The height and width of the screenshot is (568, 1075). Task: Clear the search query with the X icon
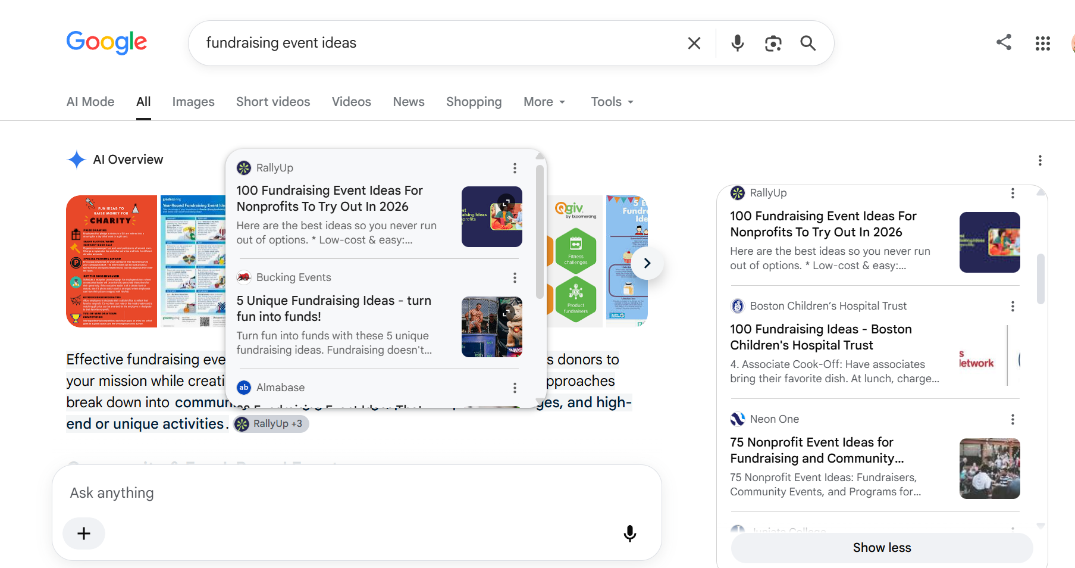694,43
